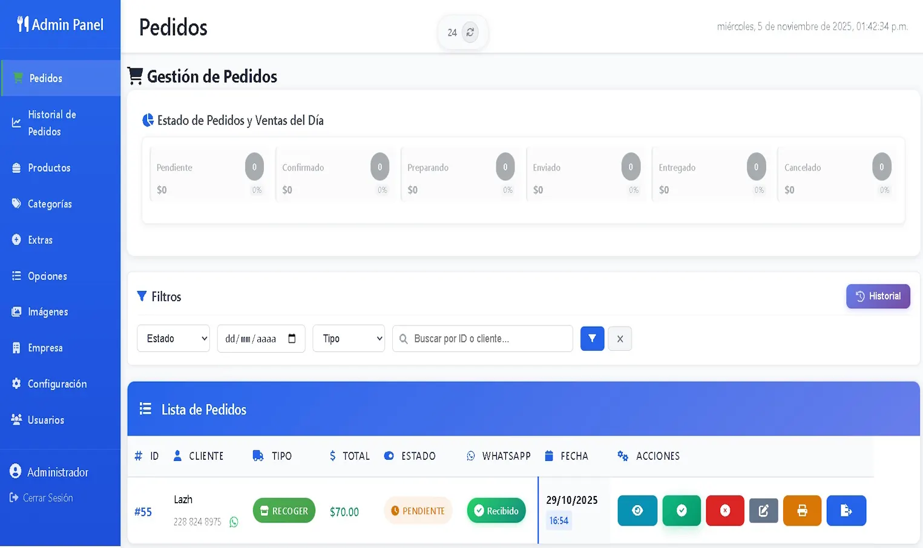View details of order #55
This screenshot has height=548, width=923.
coord(637,510)
